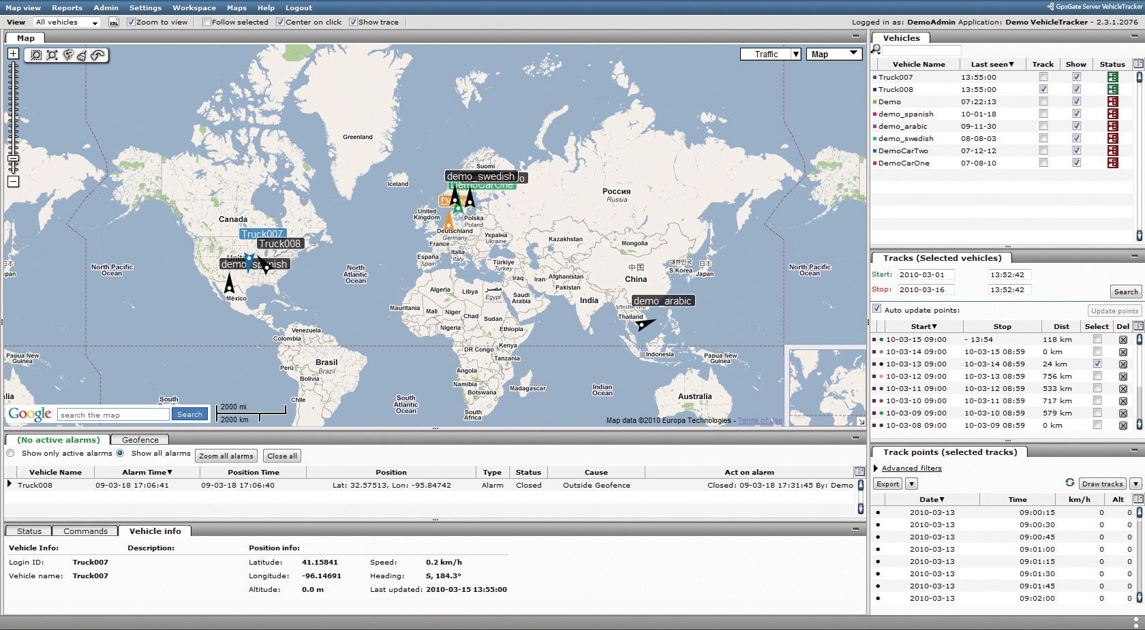Click the KML export icon
Image resolution: width=1145 pixels, height=630 pixels.
pos(114,22)
